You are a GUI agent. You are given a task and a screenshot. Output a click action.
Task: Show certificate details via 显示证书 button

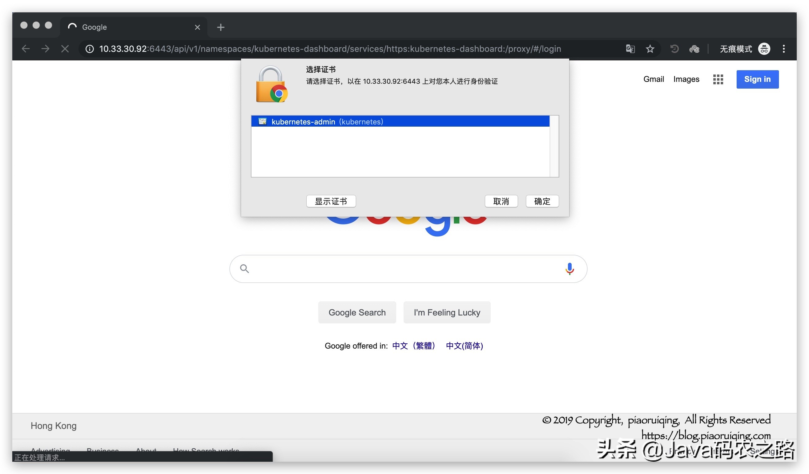(331, 201)
